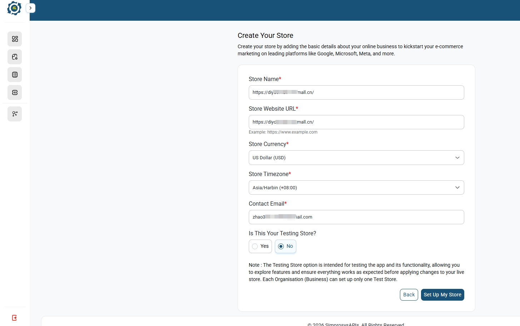520x326 pixels.
Task: Open the Store Currency dropdown
Action: click(x=356, y=158)
